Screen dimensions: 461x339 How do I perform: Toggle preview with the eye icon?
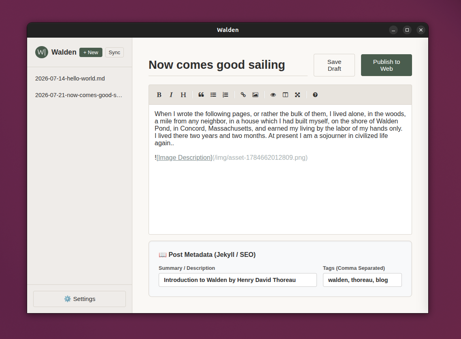point(273,95)
